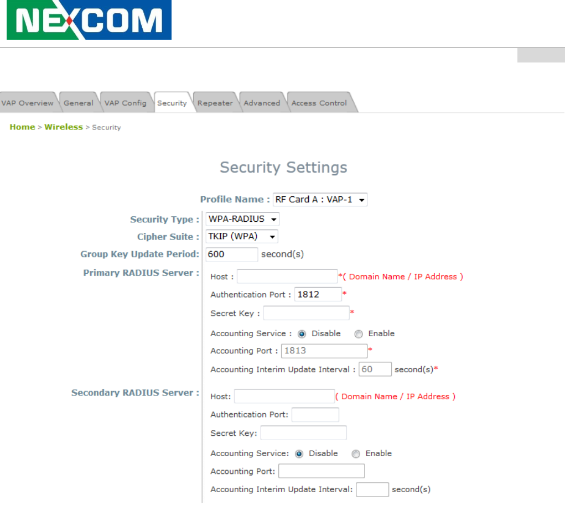Focus the Group Key Update Period field
Image resolution: width=565 pixels, height=506 pixels.
tap(231, 254)
